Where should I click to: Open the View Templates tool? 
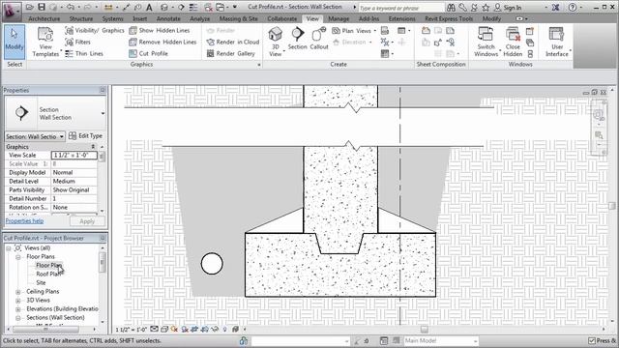tap(45, 42)
